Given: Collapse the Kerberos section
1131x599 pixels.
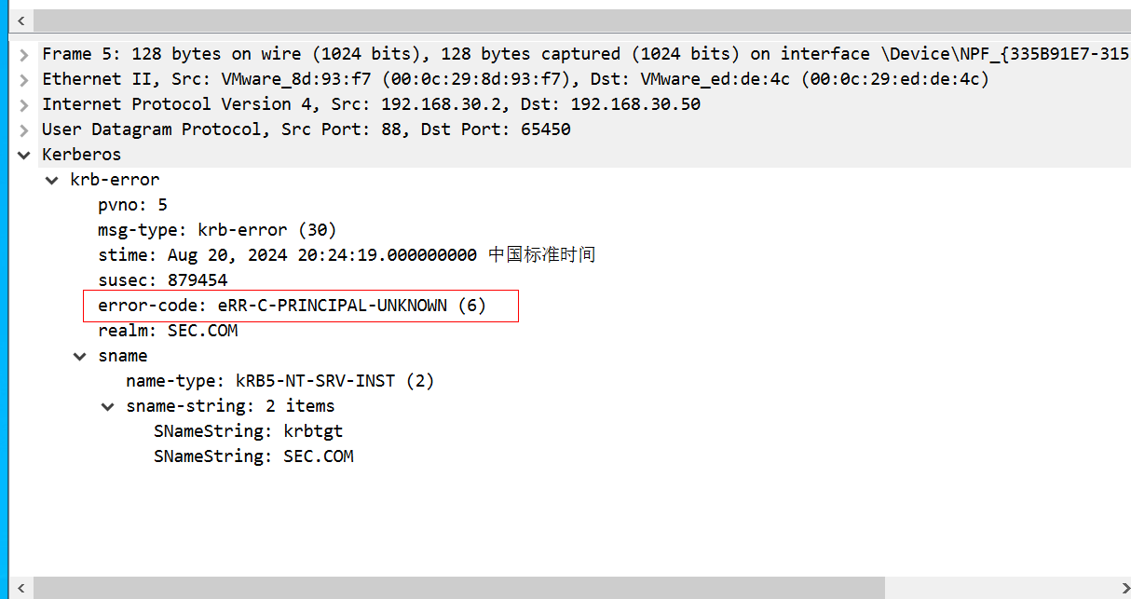Looking at the screenshot, I should 23,155.
